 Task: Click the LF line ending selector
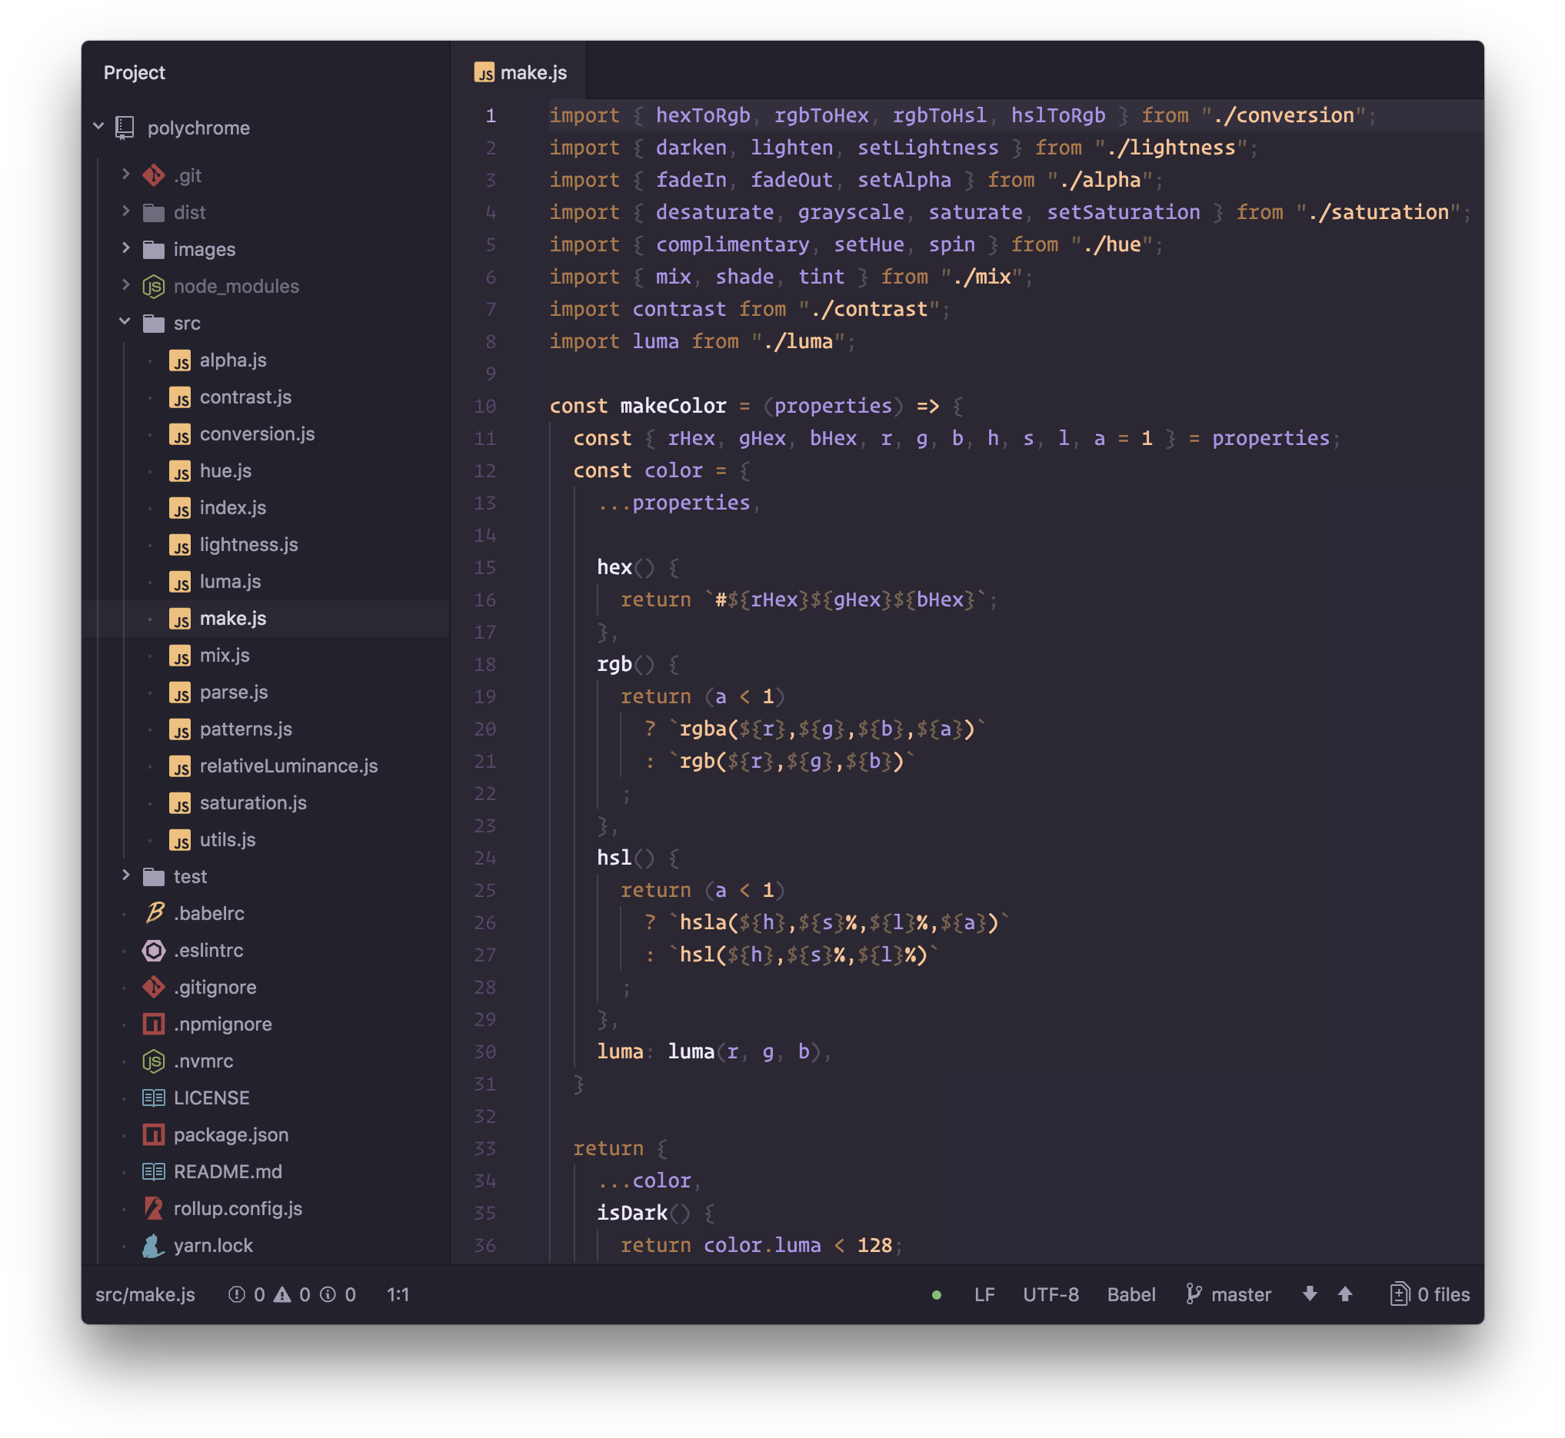click(x=984, y=1294)
